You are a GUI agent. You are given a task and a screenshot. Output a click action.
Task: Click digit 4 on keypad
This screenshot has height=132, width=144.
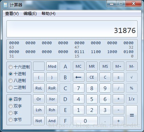click(x=79, y=99)
